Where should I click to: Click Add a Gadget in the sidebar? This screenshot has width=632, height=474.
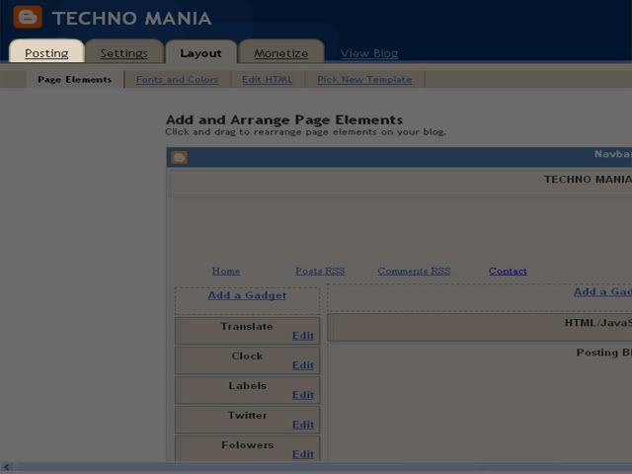click(247, 295)
